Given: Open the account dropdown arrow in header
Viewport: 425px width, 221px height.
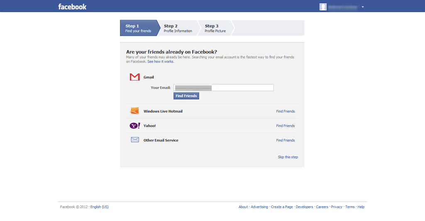Looking at the screenshot, I should point(363,7).
